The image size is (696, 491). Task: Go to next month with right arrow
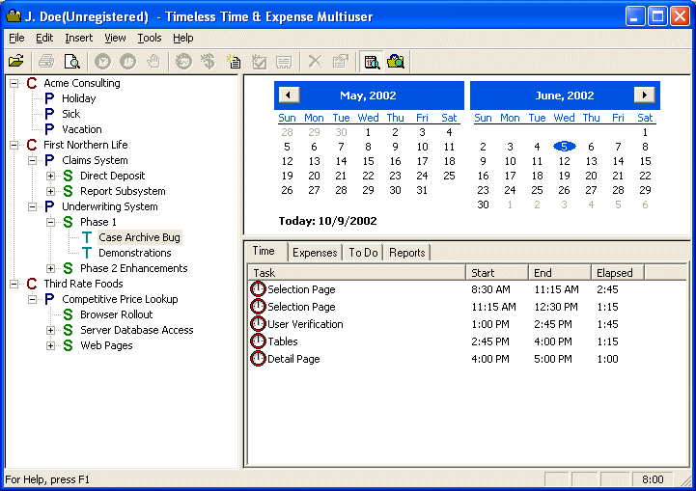[645, 95]
